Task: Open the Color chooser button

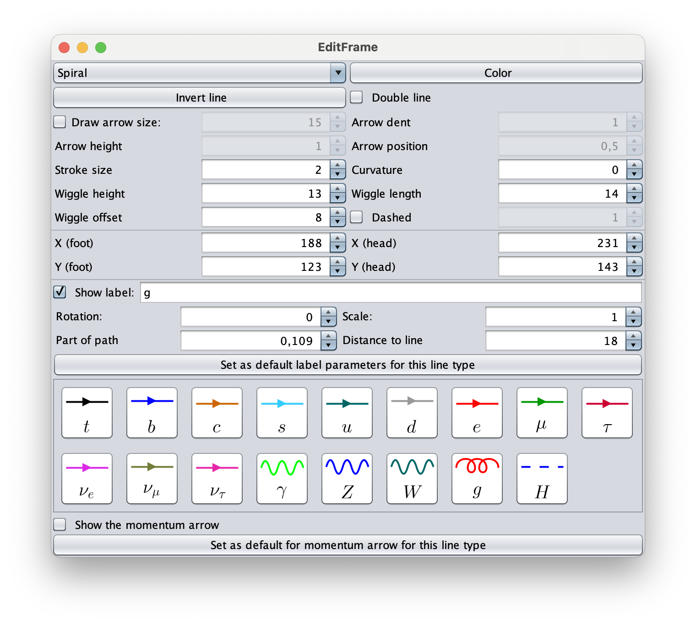Action: pyautogui.click(x=496, y=73)
